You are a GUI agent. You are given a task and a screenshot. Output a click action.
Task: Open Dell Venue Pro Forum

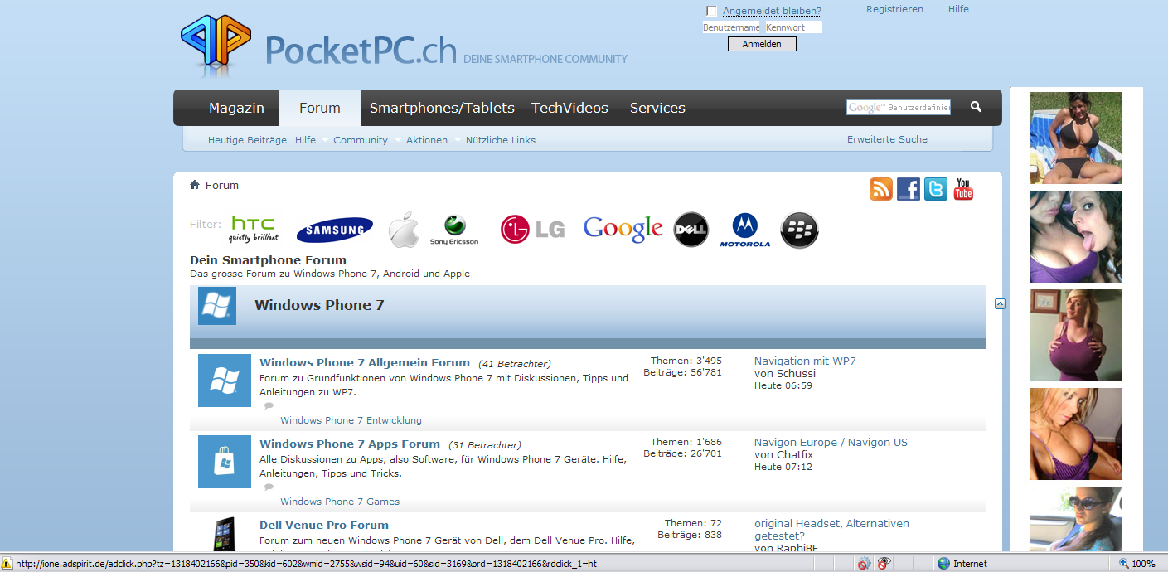click(324, 525)
